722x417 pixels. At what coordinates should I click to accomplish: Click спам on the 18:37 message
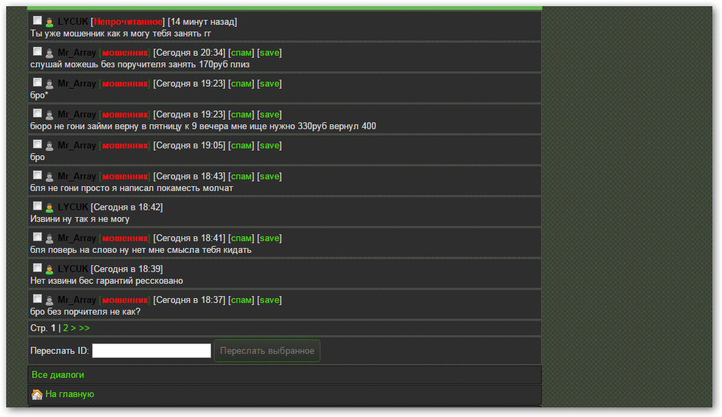(241, 300)
